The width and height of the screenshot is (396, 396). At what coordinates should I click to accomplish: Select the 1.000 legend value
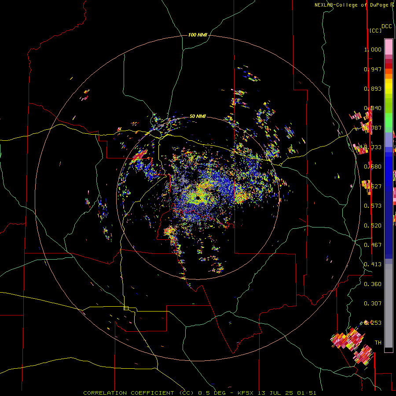(373, 49)
